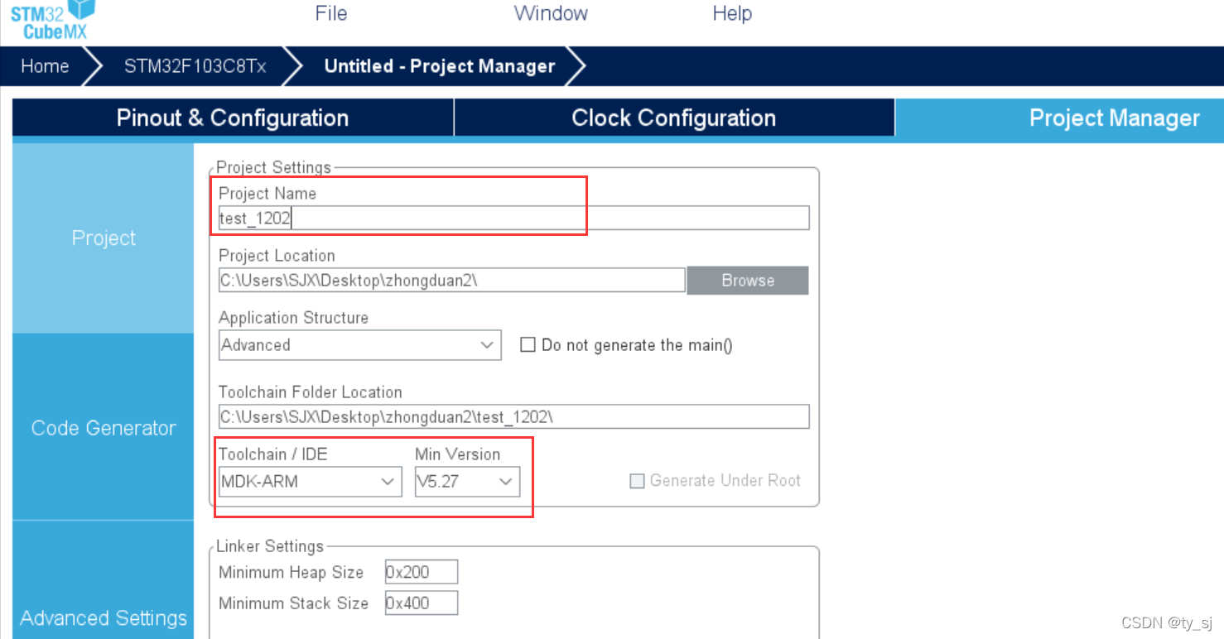Open the Help menu
1224x639 pixels.
[732, 14]
